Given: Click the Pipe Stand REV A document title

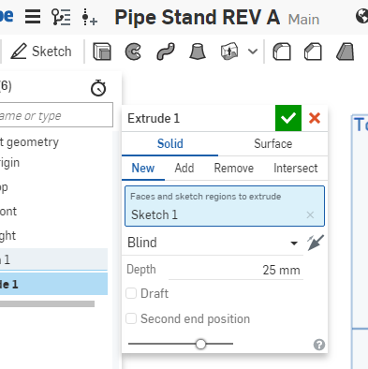Looking at the screenshot, I should coord(198,17).
